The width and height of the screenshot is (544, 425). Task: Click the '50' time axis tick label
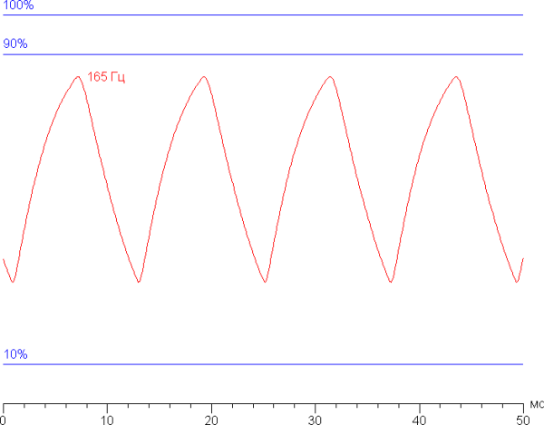(523, 420)
